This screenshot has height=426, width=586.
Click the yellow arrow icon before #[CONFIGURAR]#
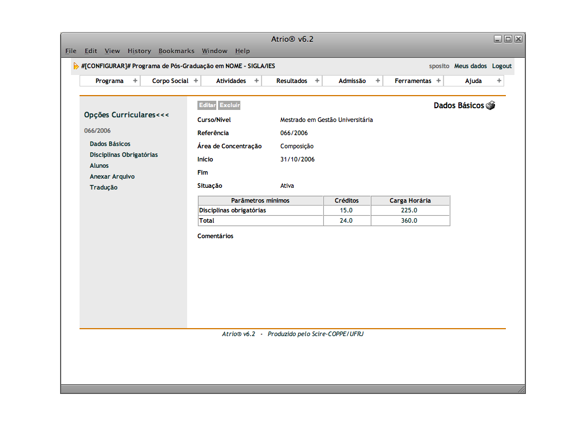tap(76, 66)
